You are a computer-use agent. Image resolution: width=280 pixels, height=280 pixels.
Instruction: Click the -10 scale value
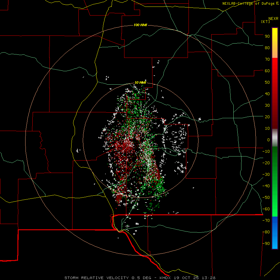click(x=266, y=152)
